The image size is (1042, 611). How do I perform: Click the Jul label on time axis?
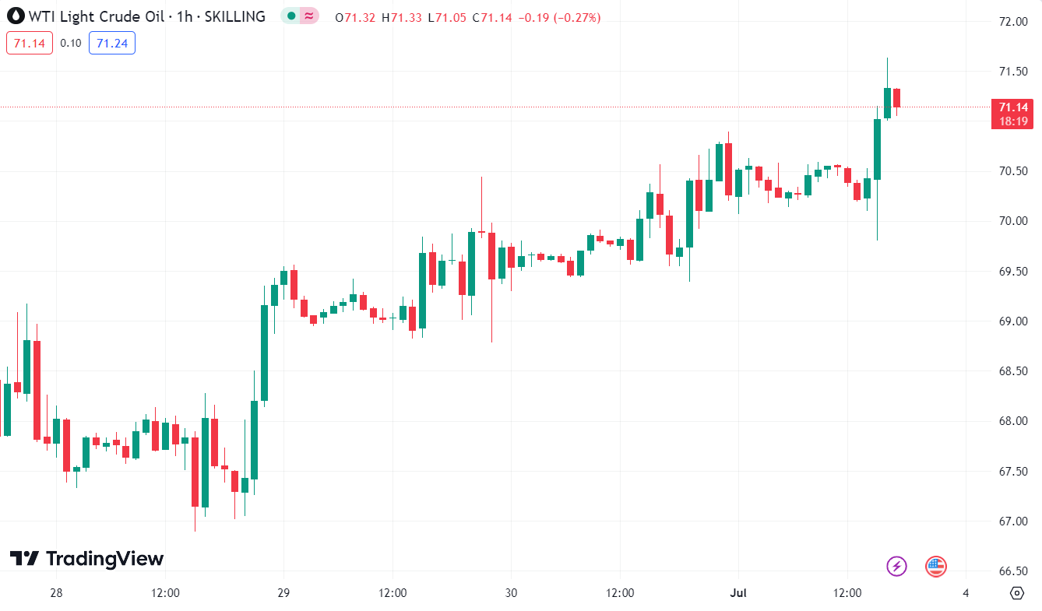point(738,593)
